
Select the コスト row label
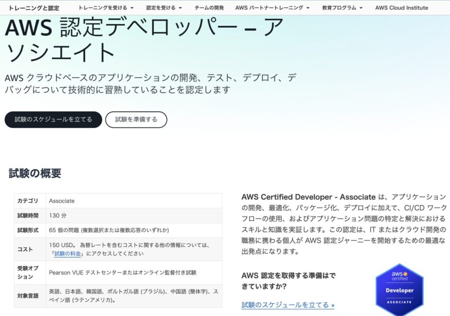click(25, 249)
